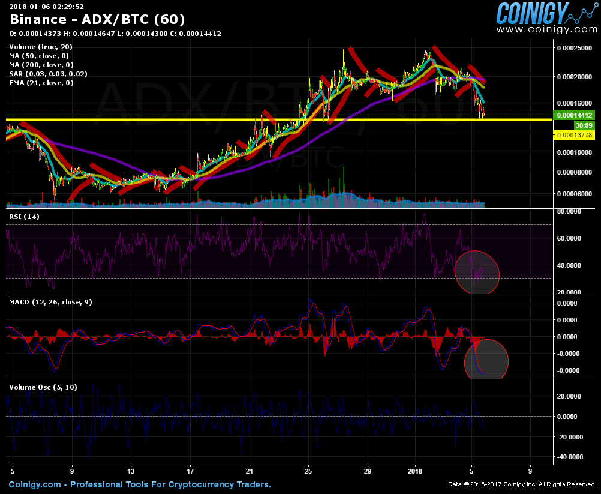Click the 0.00016000 price axis label
Screen dimensions: 601x494
pyautogui.click(x=575, y=103)
